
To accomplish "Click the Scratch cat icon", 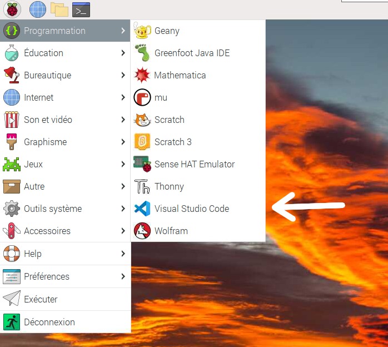I will pyautogui.click(x=142, y=120).
